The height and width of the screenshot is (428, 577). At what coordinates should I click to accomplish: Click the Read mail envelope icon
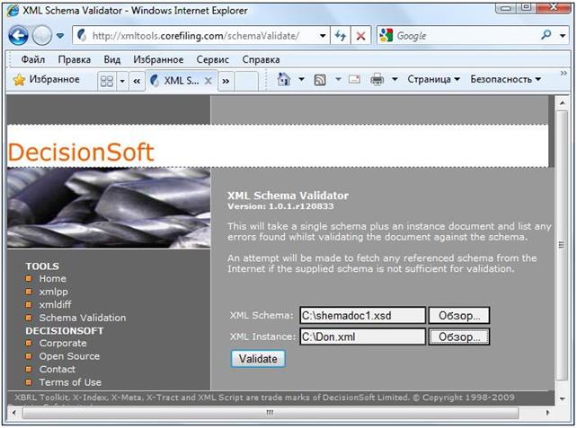click(x=354, y=80)
